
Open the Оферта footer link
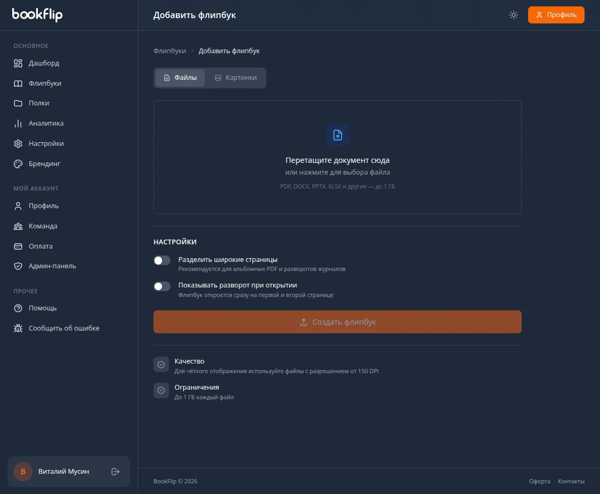(x=540, y=481)
